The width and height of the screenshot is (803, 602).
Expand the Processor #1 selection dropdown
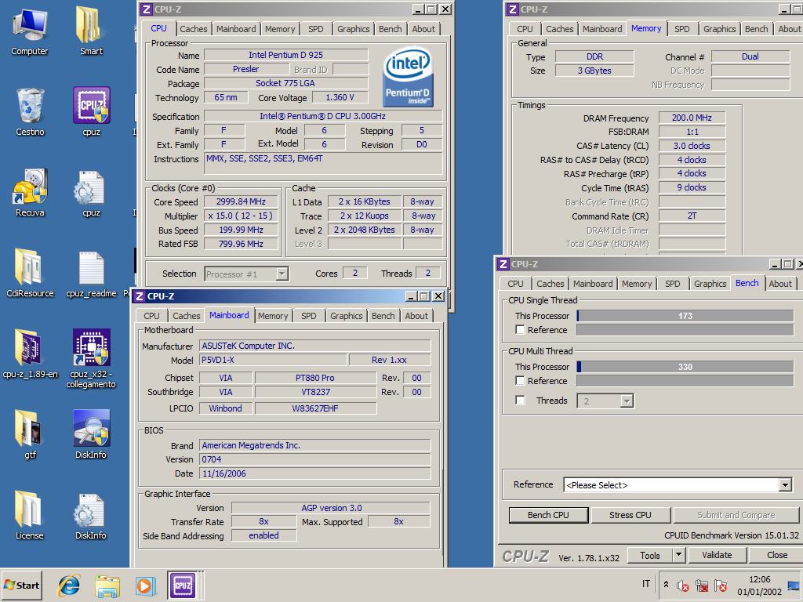point(282,274)
